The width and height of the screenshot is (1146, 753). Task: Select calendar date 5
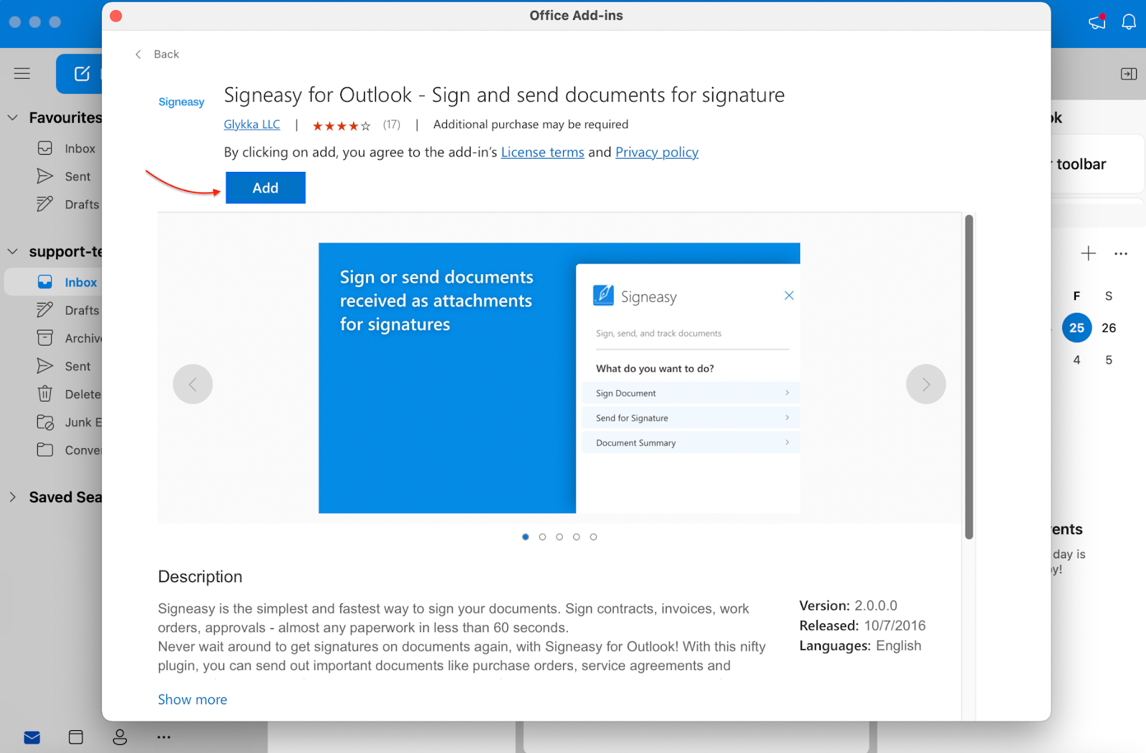click(1109, 360)
